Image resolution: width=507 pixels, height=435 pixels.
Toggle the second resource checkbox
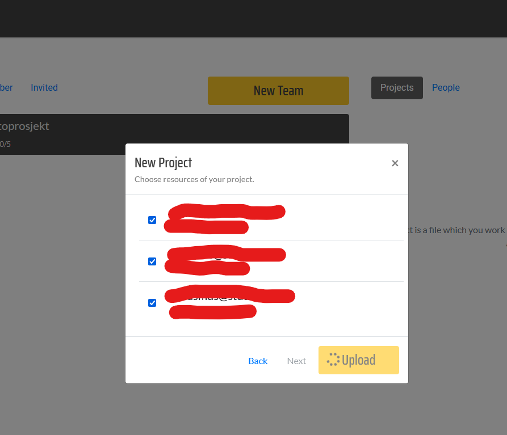pos(152,261)
